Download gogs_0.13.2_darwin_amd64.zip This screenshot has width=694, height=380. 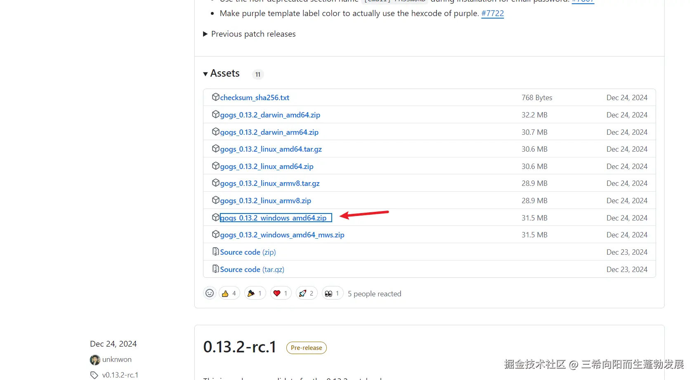point(270,115)
